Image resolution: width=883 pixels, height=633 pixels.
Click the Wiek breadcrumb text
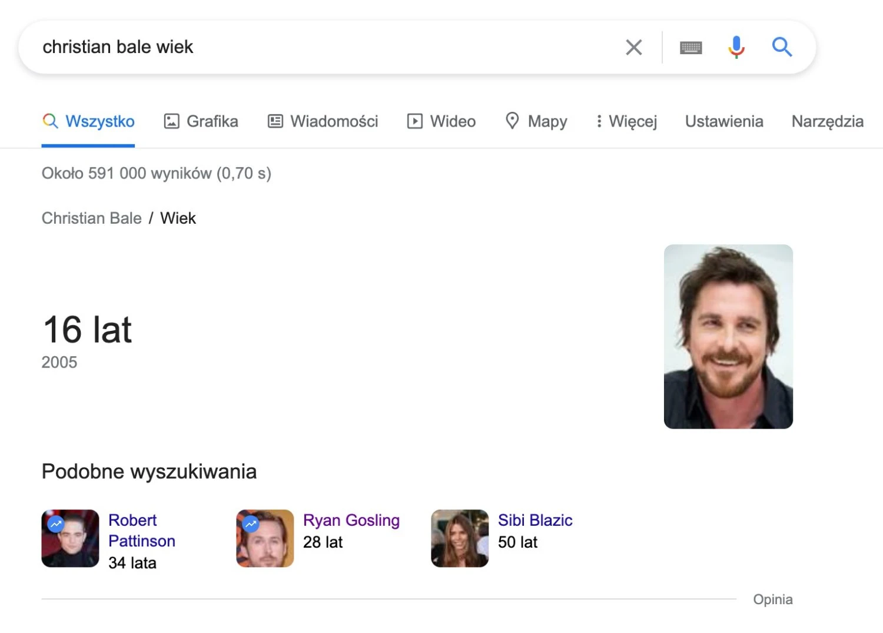[178, 218]
